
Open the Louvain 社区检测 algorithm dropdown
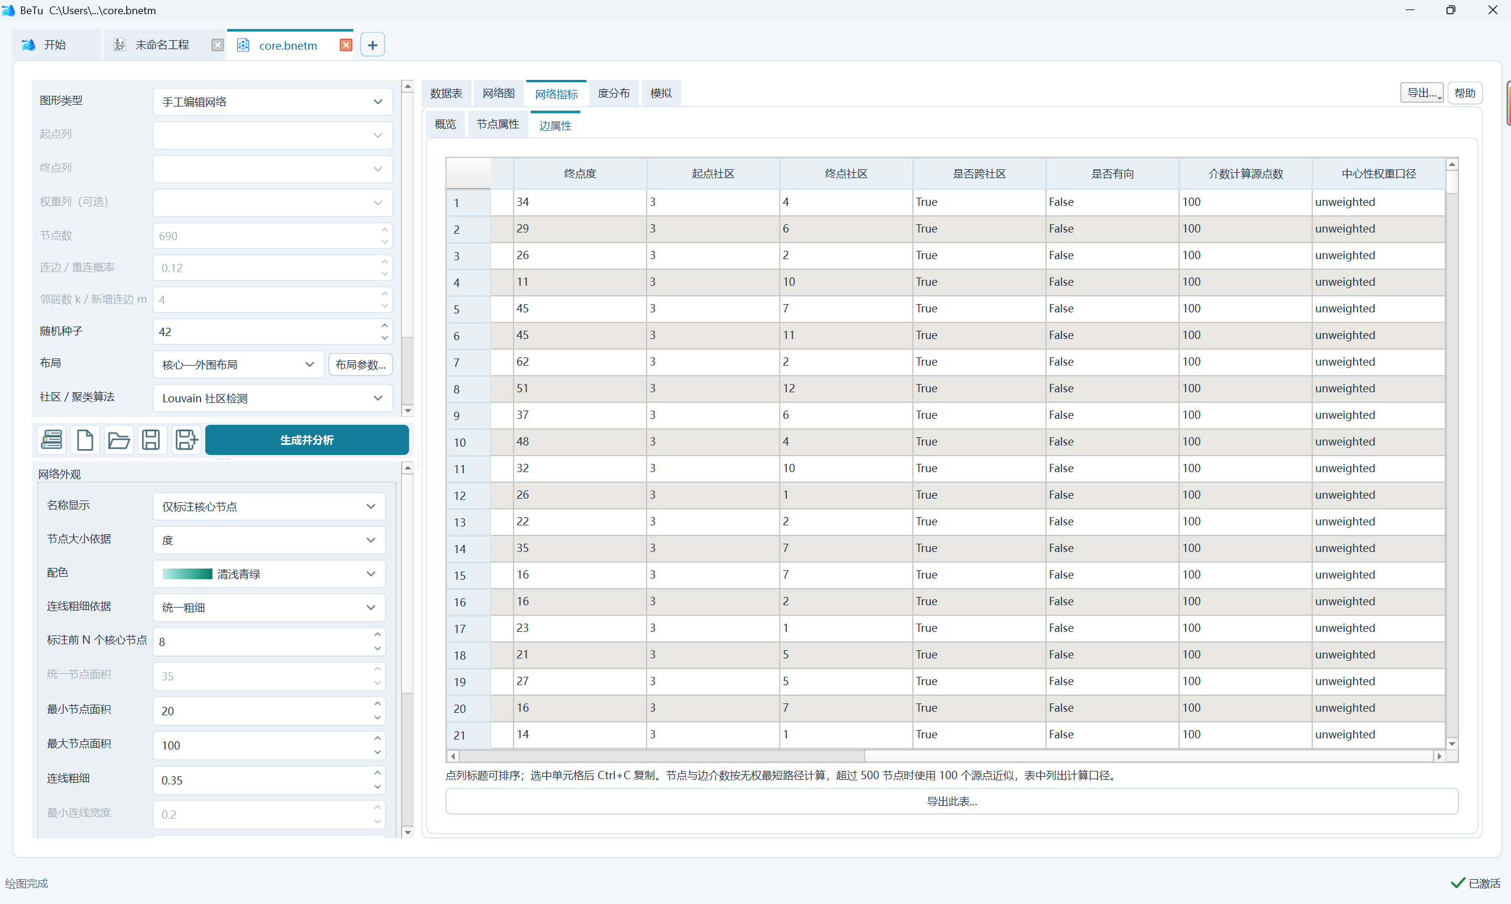[272, 398]
